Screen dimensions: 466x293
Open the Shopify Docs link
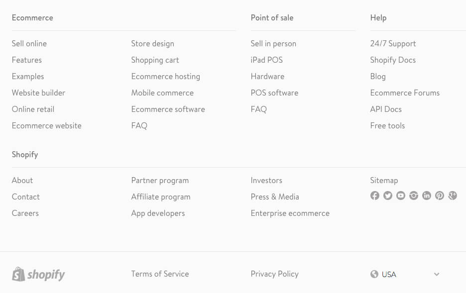tap(393, 60)
